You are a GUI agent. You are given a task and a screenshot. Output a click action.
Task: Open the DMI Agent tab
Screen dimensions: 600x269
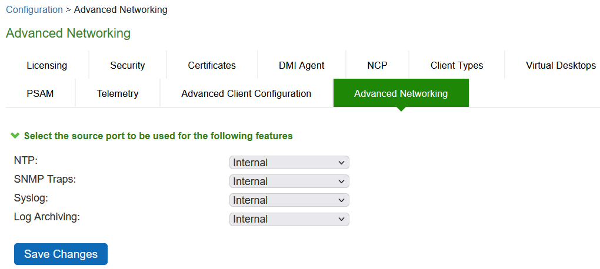point(302,65)
